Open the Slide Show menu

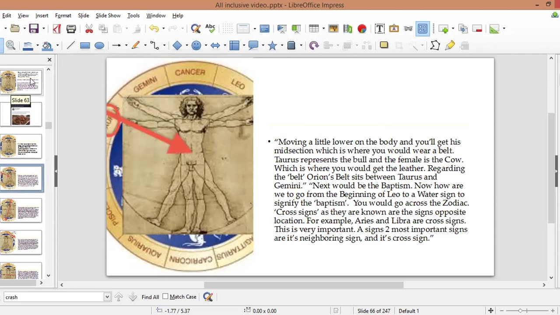pos(108,16)
